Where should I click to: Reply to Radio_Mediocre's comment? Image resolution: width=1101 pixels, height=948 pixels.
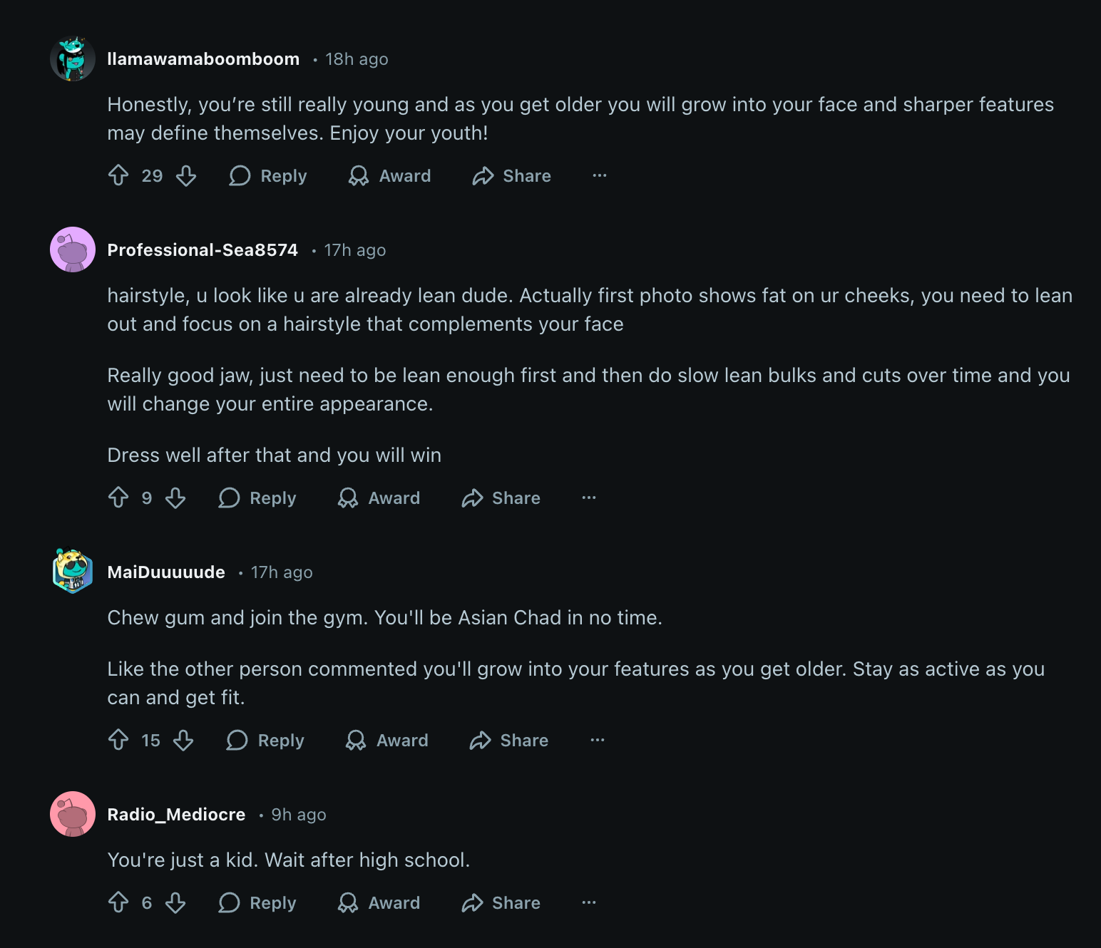(x=257, y=902)
